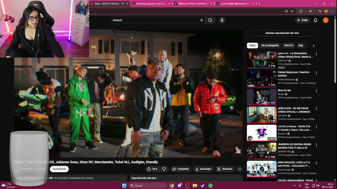Open options for Lyon La F video
The height and width of the screenshot is (189, 337).
pyautogui.click(x=316, y=54)
